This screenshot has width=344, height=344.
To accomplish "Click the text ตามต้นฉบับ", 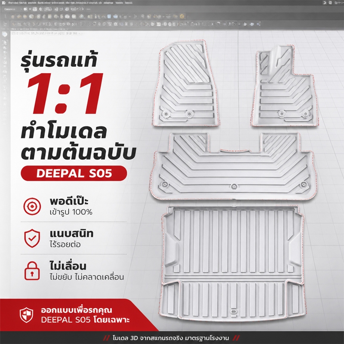I will tap(79, 151).
